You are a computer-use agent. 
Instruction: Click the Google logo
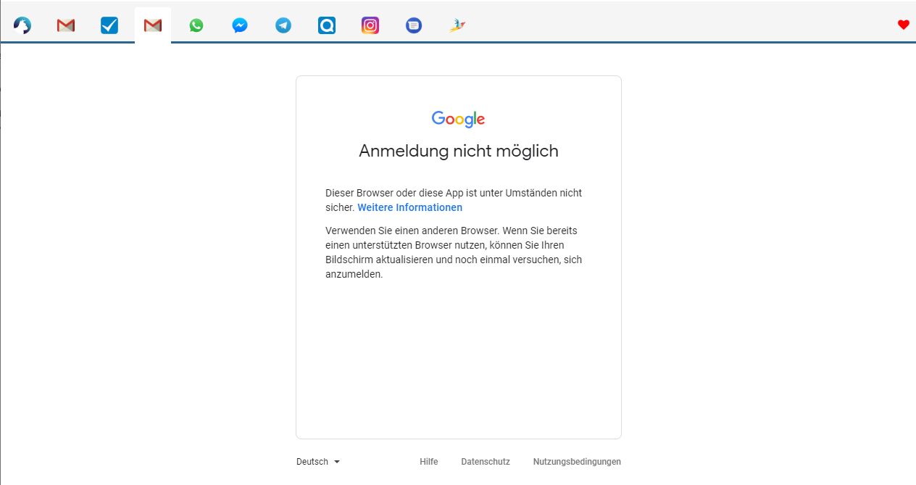pos(458,119)
